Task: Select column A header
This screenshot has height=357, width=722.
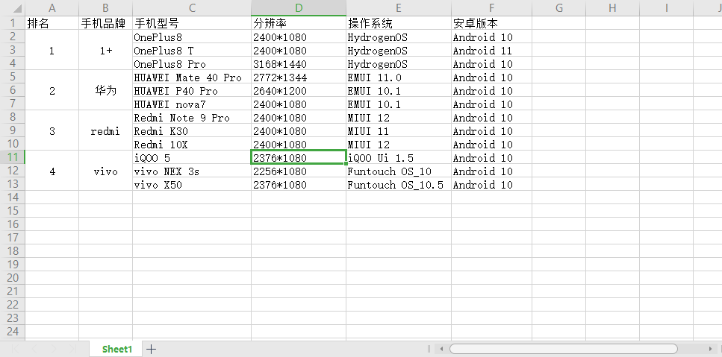Action: (x=52, y=7)
